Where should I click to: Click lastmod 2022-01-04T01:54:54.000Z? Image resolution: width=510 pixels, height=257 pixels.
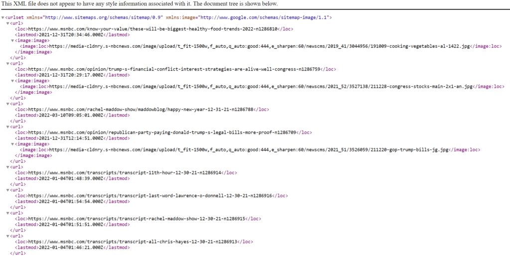pyautogui.click(x=71, y=202)
